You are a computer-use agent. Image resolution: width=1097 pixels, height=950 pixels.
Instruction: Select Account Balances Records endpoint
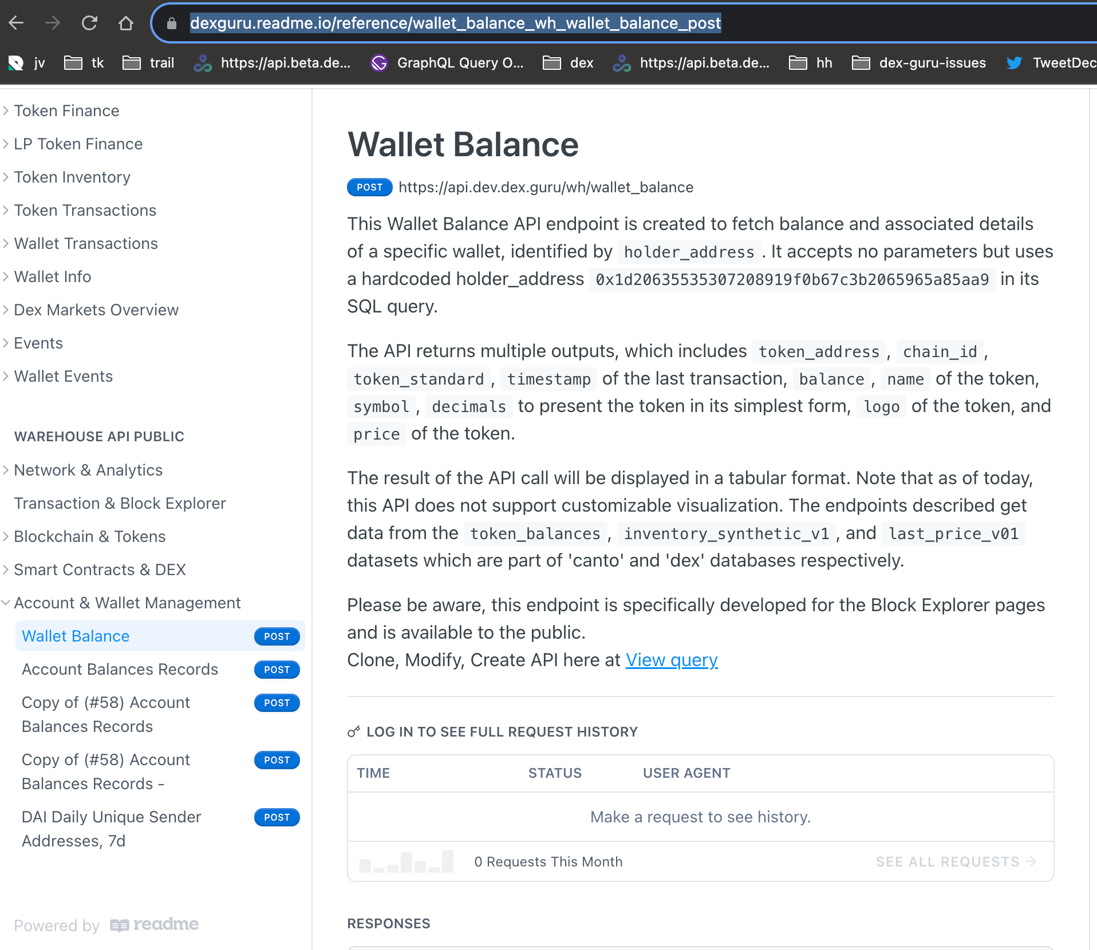point(120,669)
